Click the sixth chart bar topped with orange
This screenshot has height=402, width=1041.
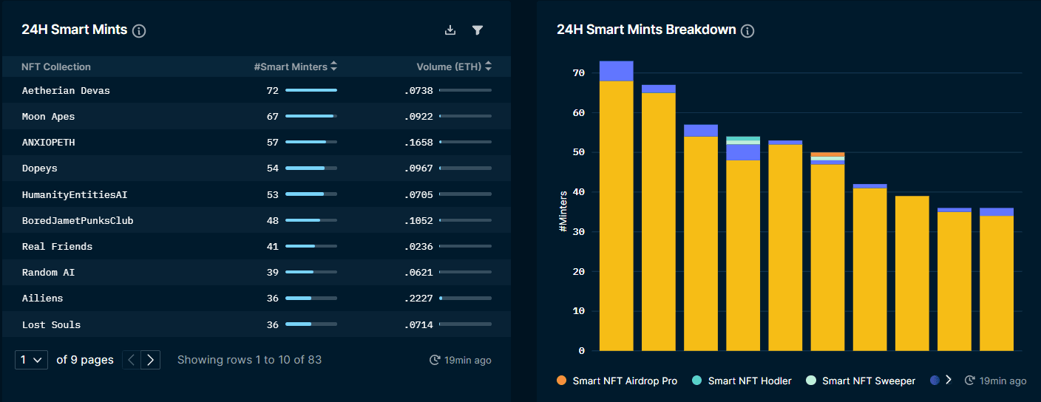pos(827,251)
